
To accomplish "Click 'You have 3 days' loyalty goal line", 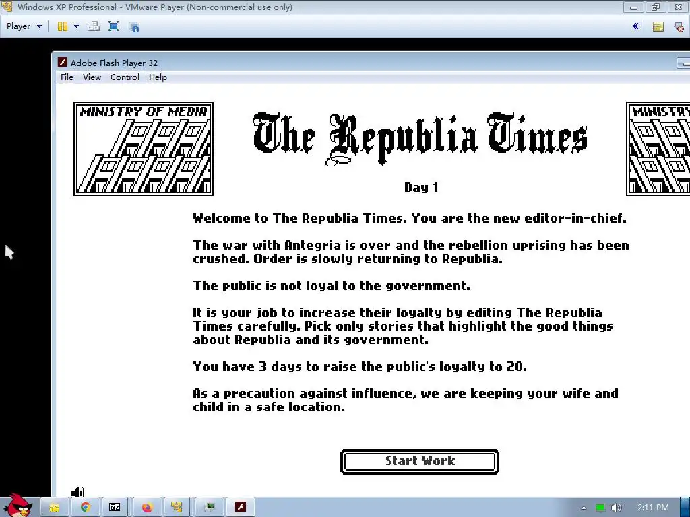I will coord(360,367).
